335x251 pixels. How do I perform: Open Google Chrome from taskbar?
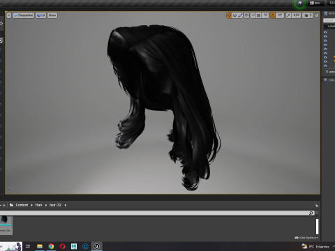click(51, 246)
